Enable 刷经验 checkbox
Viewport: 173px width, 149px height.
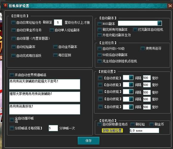pos(132,124)
